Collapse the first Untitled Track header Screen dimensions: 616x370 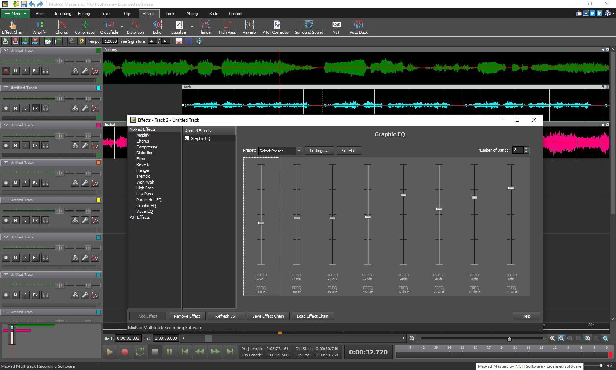[x=5, y=50]
